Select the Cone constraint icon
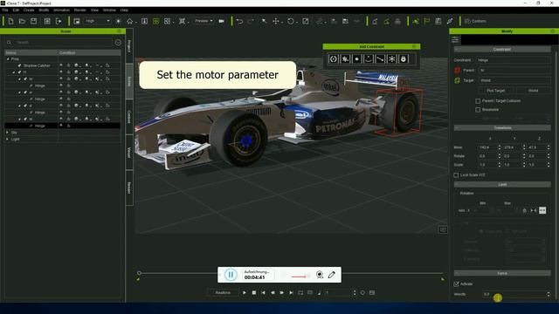Viewport: 559px width, 314px height. (x=369, y=59)
